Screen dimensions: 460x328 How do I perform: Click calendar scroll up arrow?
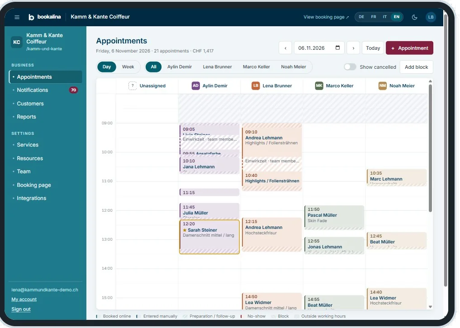point(430,81)
